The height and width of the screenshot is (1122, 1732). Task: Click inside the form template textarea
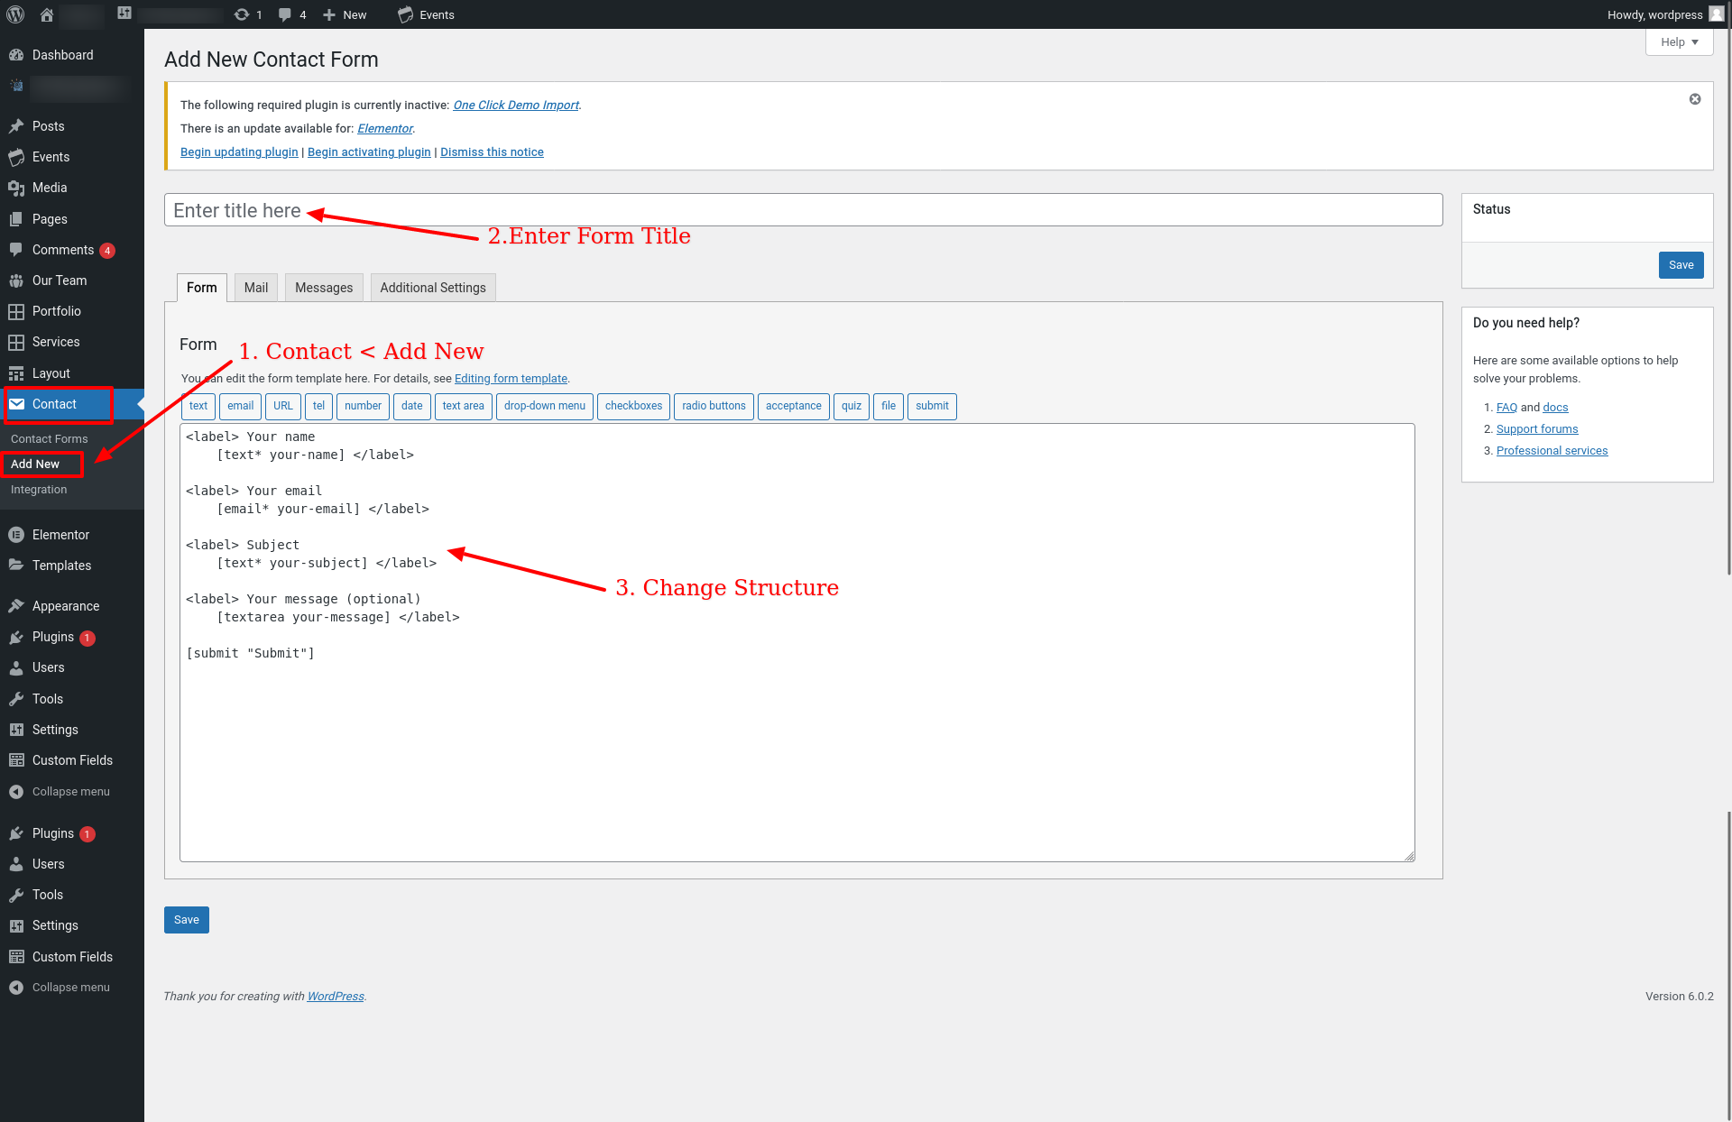[x=797, y=643]
